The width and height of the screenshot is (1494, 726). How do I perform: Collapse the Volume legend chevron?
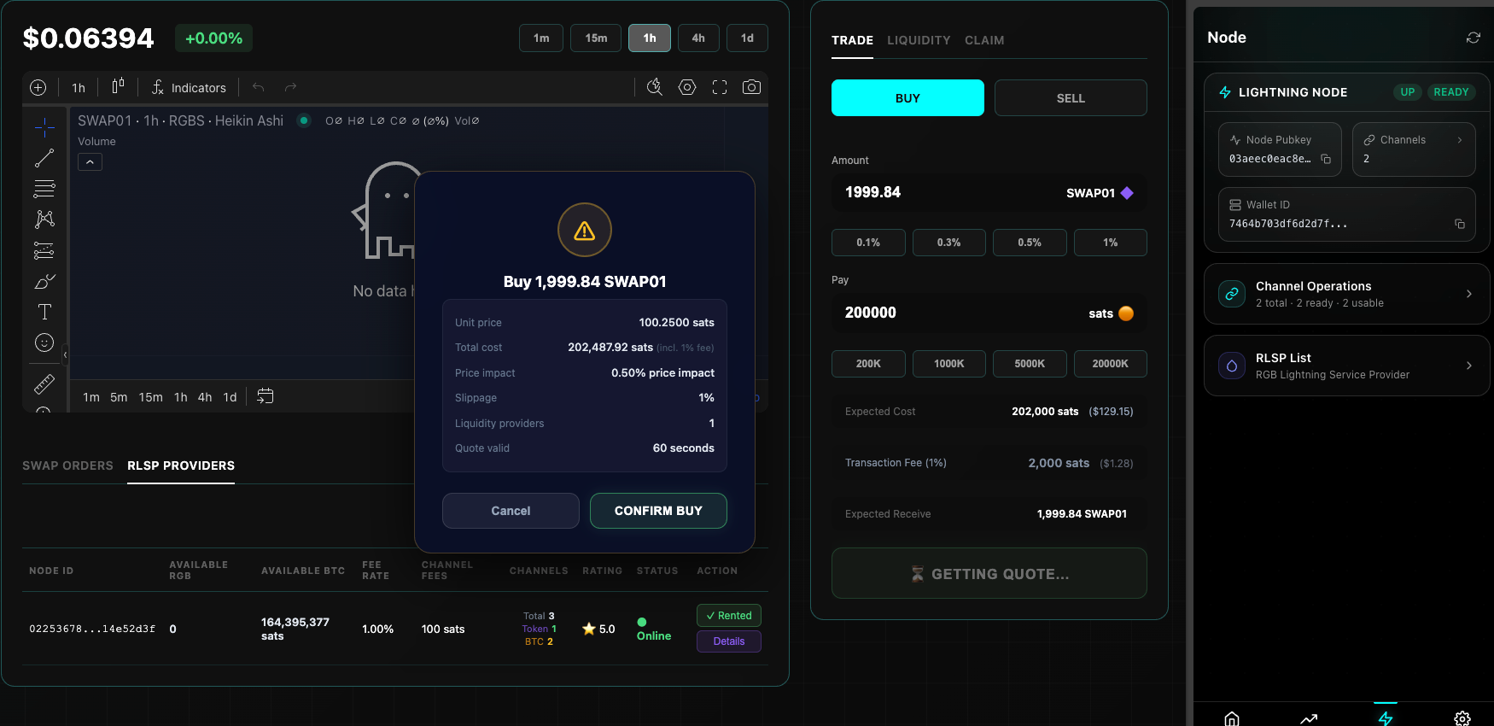[90, 161]
